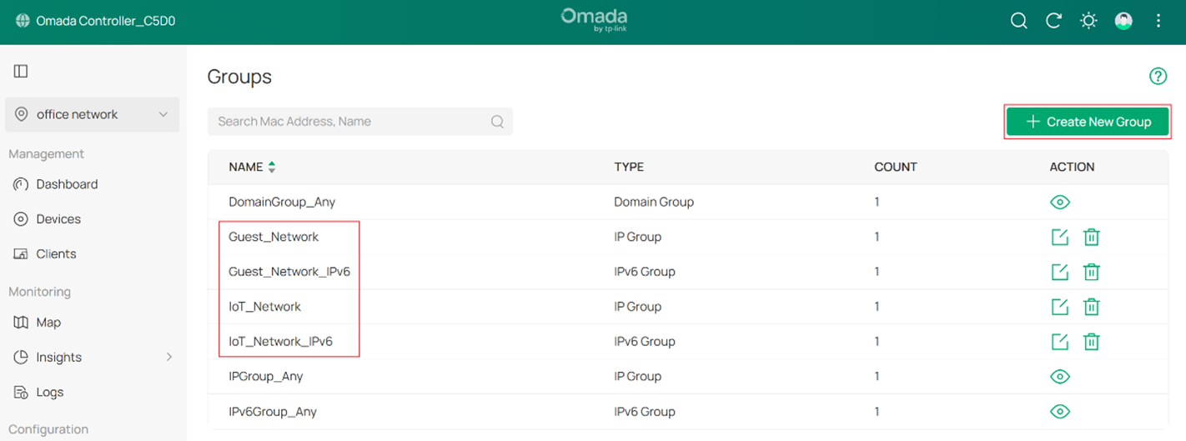Click the Create New Group button
This screenshot has width=1186, height=441.
point(1088,122)
